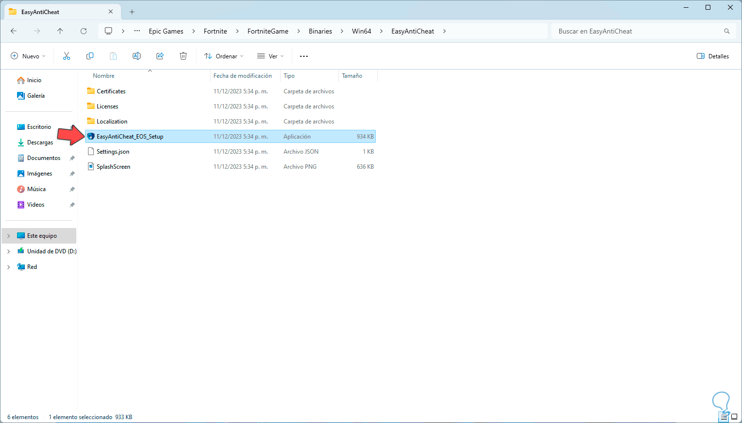The image size is (742, 423).
Task: Navigate to FortniteGame breadcrumb
Action: 268,31
